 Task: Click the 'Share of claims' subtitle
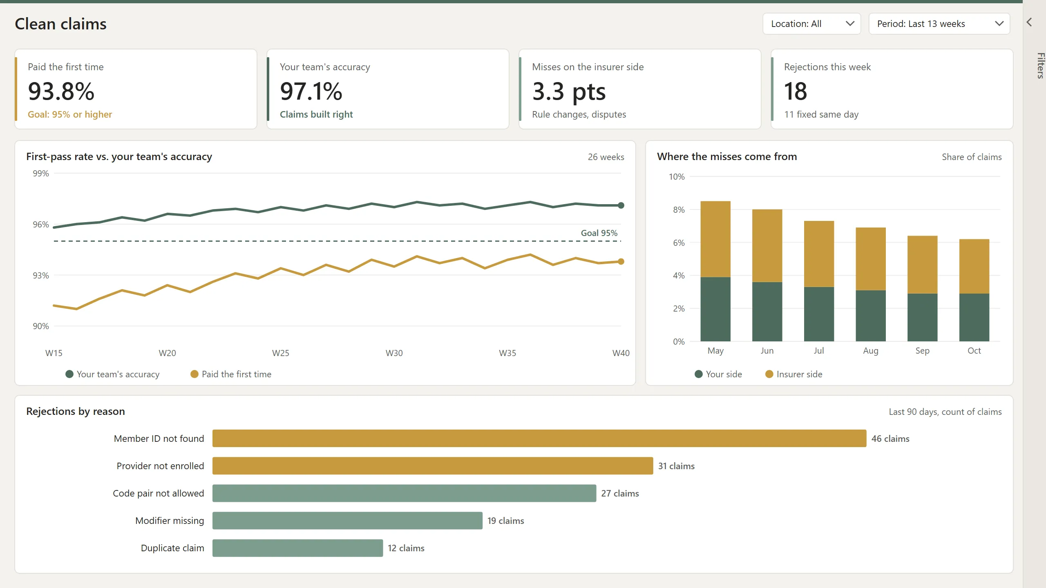click(972, 157)
